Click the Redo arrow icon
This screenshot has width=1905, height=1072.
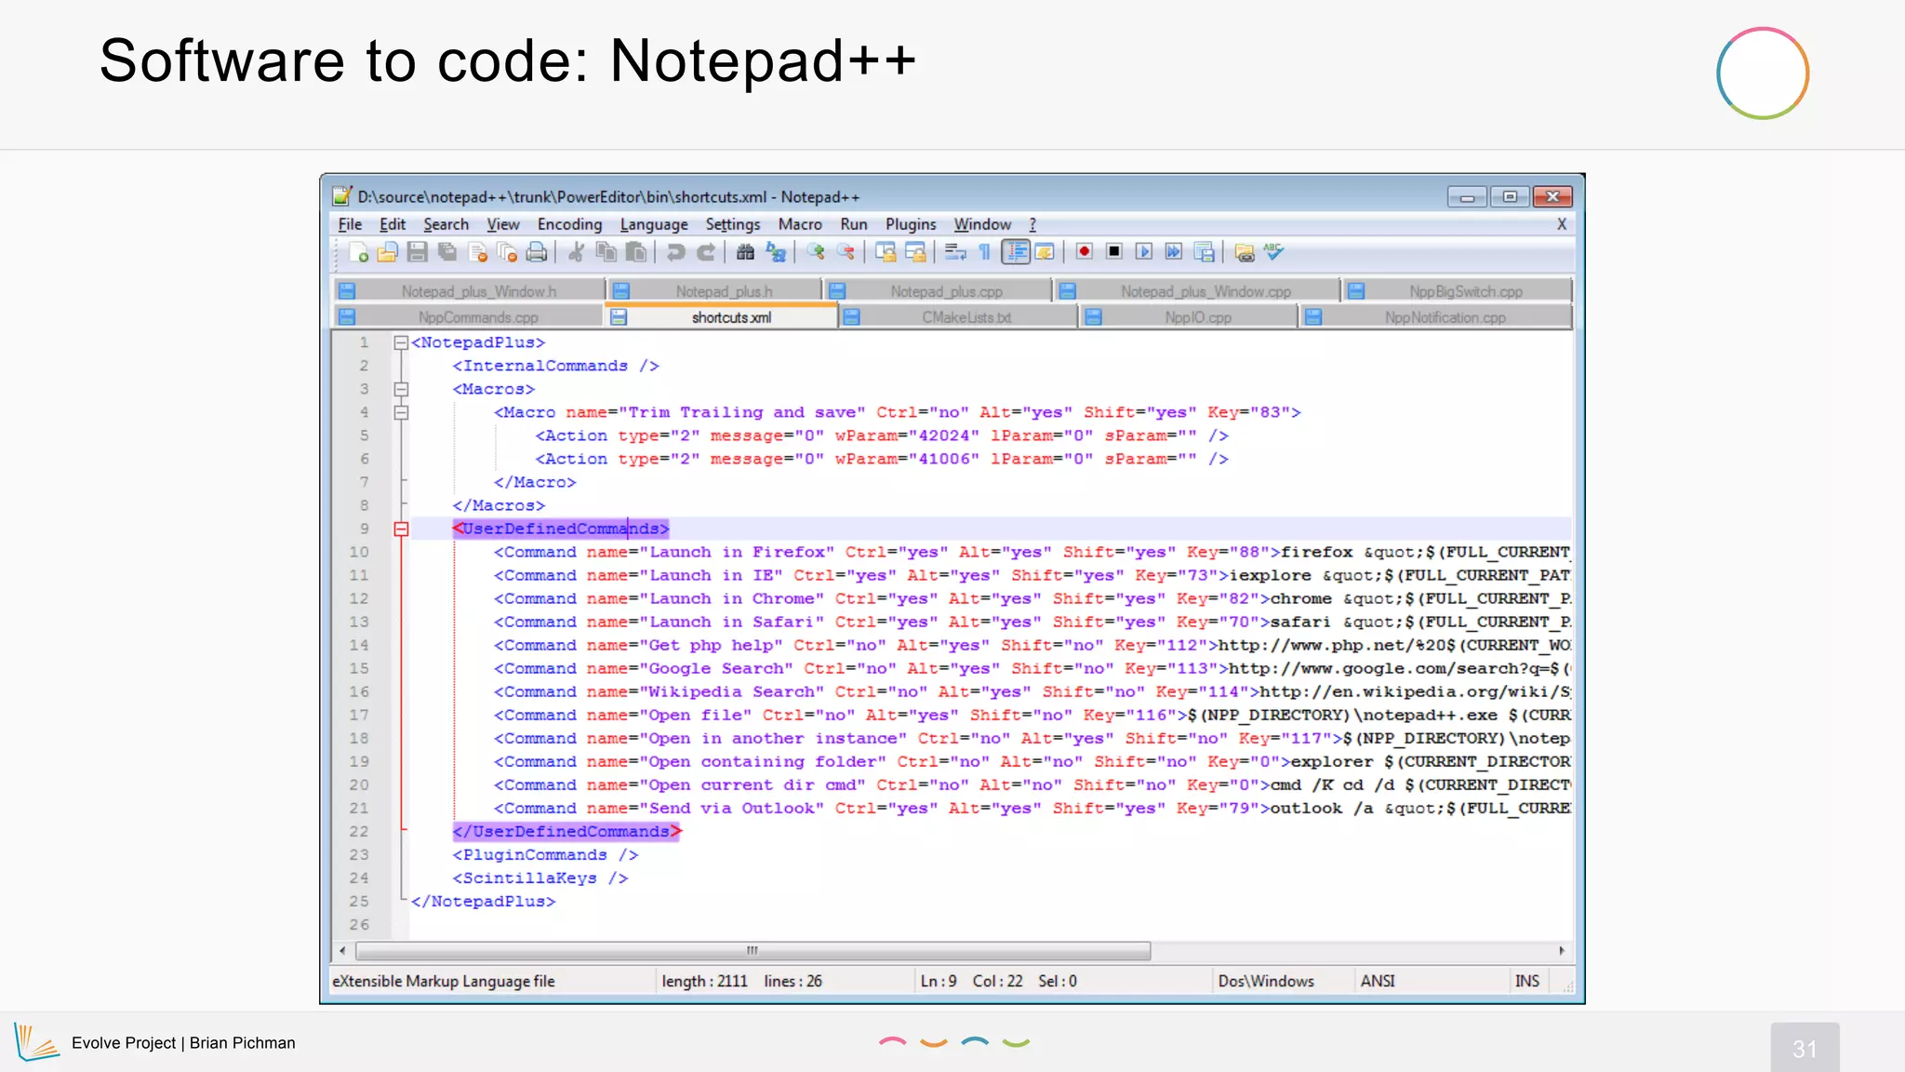706,252
